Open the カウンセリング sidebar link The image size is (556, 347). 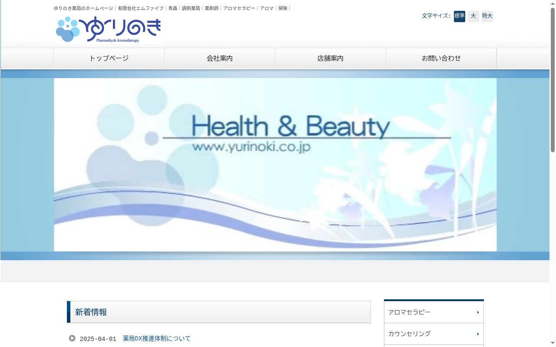[434, 334]
